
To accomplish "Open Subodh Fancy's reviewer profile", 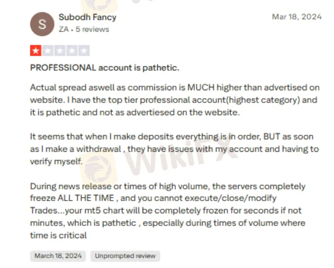I will 87,17.
